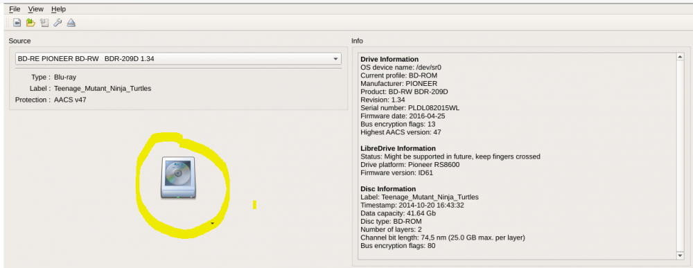Viewport: 693px width, 268px height.
Task: Click 'Bus encryption flags: 80' line
Action: tap(398, 245)
